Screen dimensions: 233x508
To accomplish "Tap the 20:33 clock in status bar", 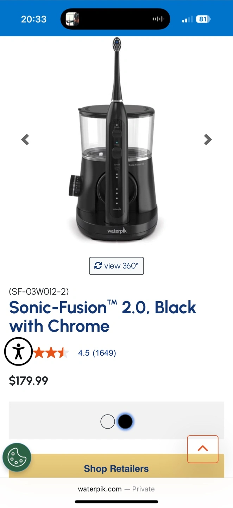I will point(34,19).
